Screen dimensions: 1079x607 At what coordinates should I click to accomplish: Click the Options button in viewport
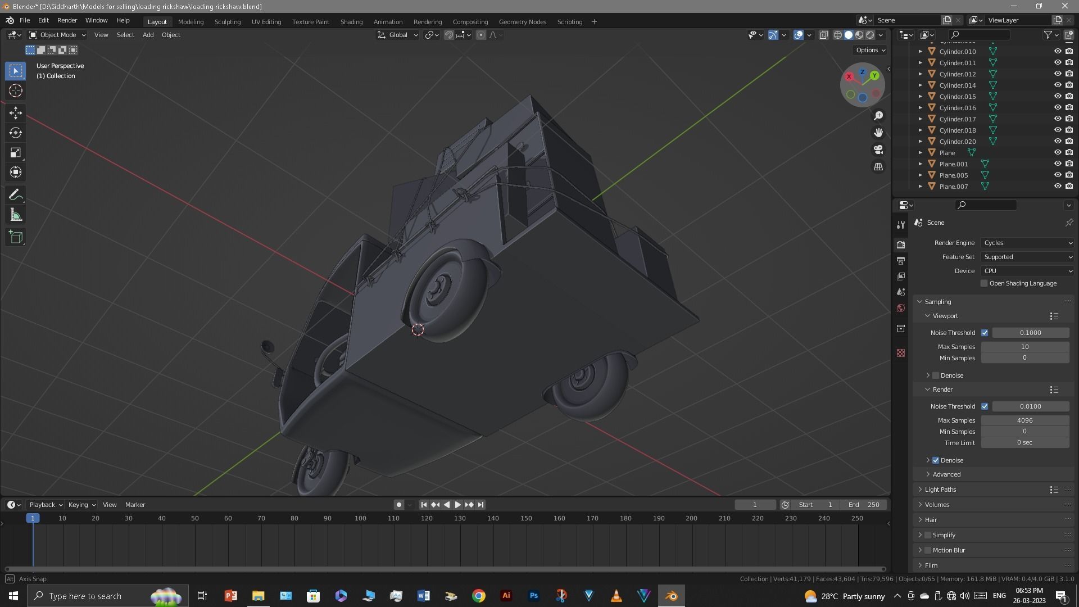click(870, 50)
